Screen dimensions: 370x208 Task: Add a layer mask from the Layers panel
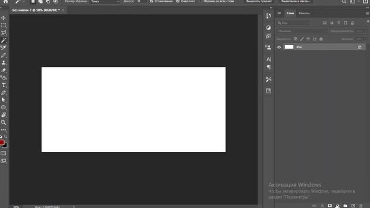330,206
